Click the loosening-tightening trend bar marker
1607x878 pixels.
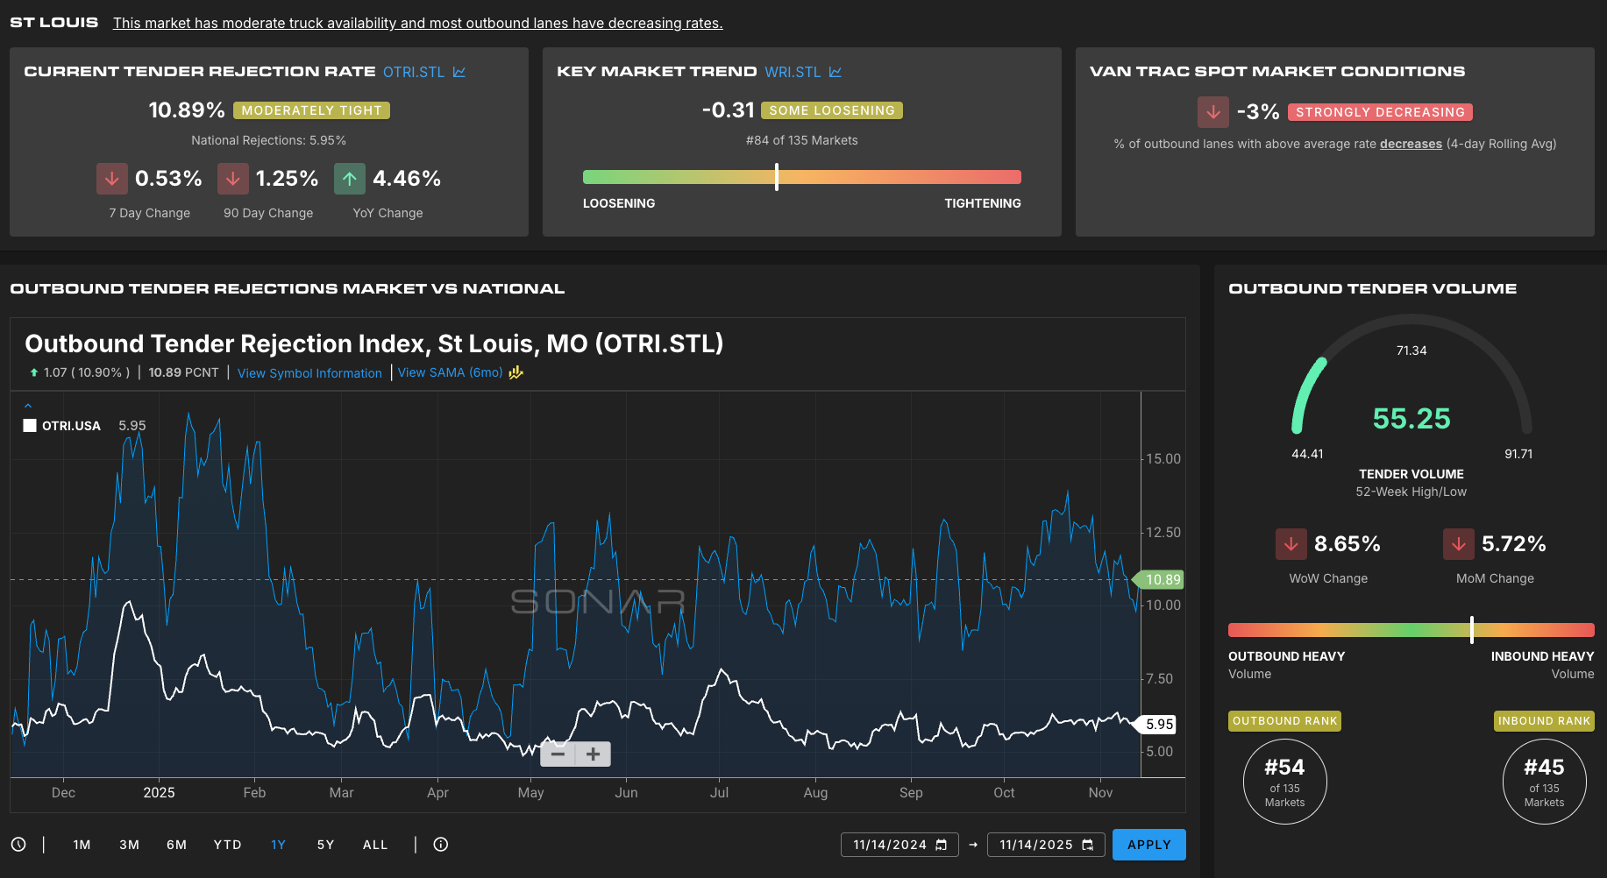(777, 177)
